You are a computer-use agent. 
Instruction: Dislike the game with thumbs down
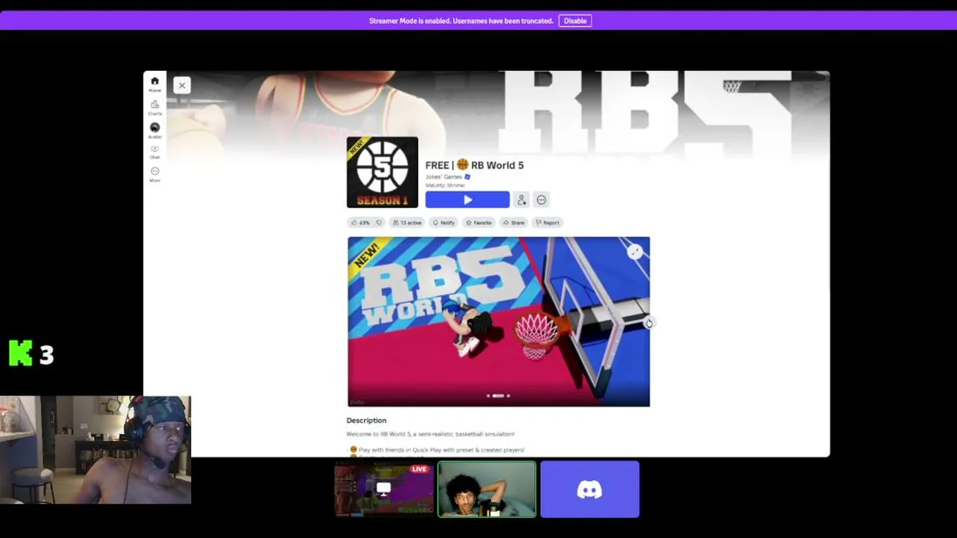[x=380, y=223]
